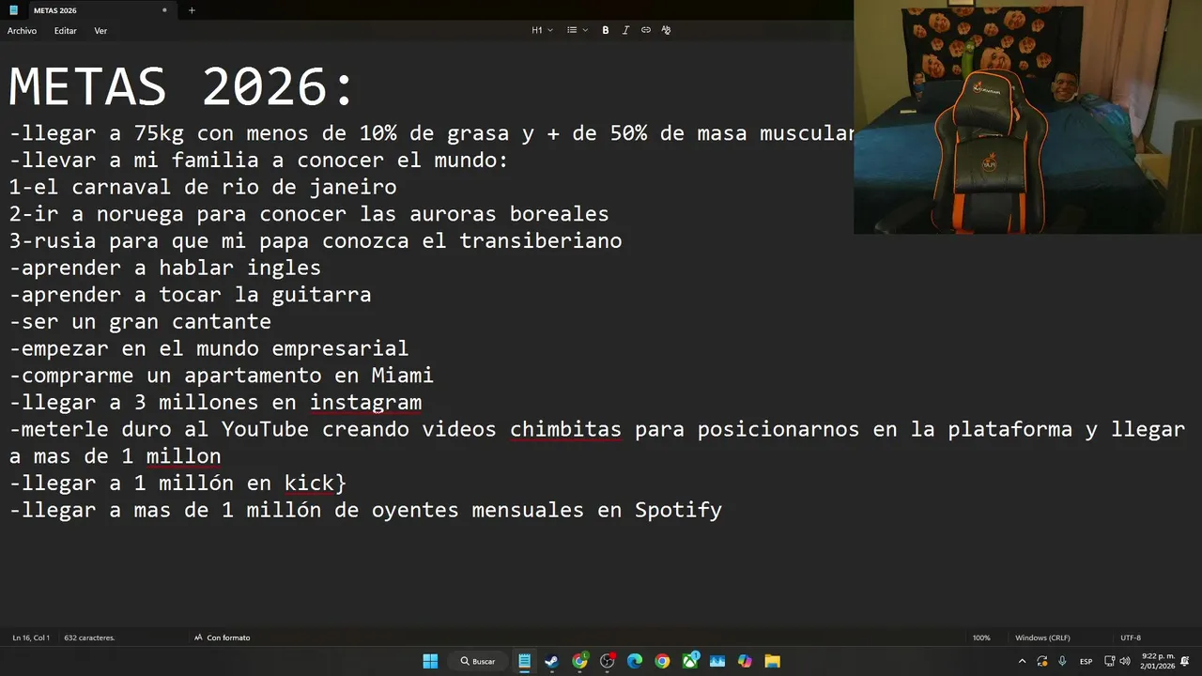
Task: Click the line '-ser un gran cantante'
Action: (140, 321)
